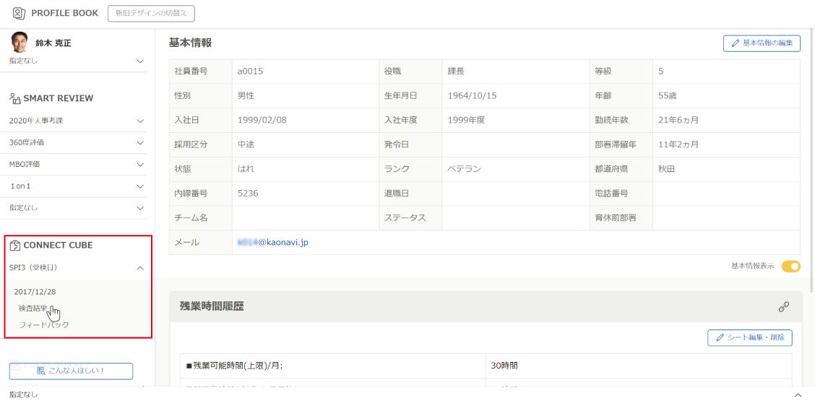
Task: Expand the MBO評価 chevron
Action: 140,164
